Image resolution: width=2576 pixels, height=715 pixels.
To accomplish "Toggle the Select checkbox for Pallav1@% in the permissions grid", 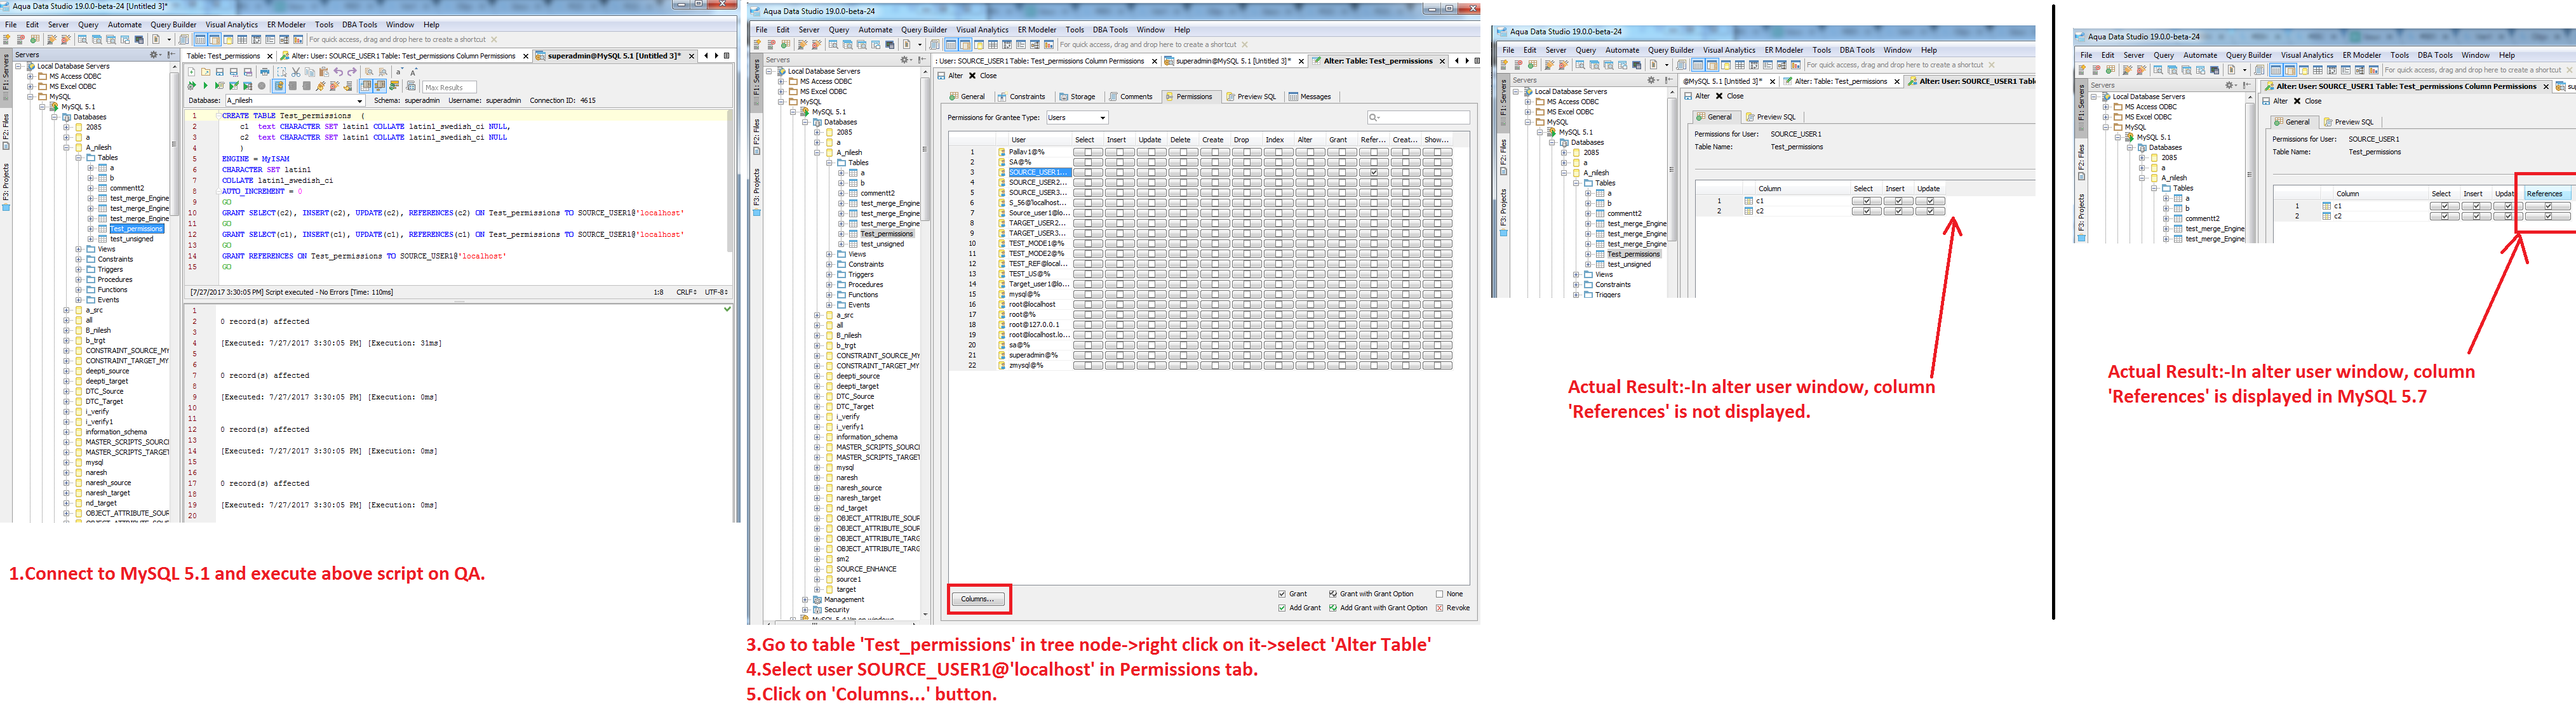I will point(1088,152).
